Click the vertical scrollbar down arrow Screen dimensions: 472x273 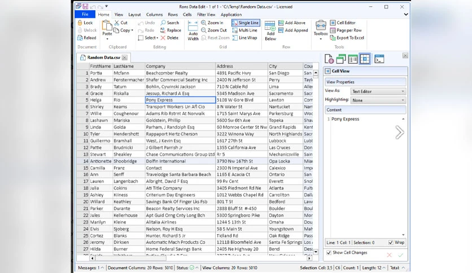point(316,252)
